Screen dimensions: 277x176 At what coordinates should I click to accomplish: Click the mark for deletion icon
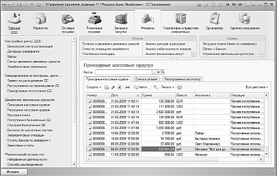point(120,87)
